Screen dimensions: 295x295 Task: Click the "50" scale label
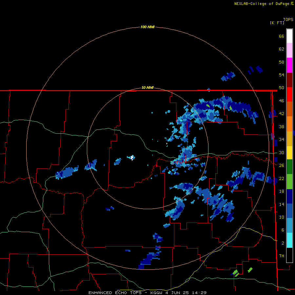(282, 88)
